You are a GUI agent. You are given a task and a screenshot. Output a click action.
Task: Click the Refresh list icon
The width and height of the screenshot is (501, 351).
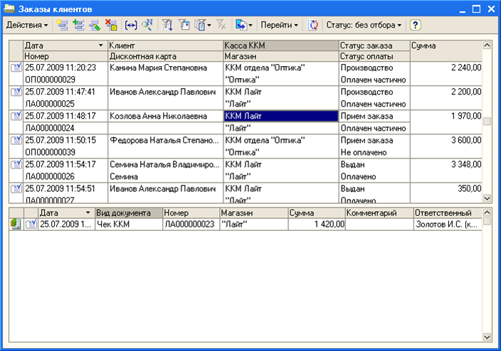point(313,25)
